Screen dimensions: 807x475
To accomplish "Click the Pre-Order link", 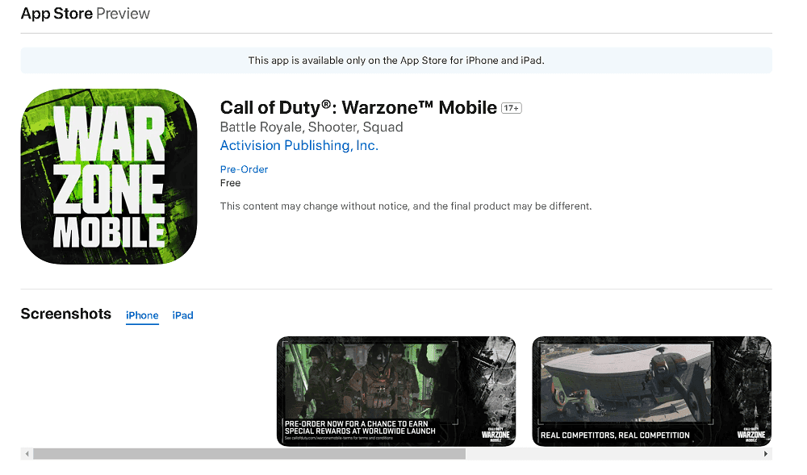I will (x=244, y=169).
